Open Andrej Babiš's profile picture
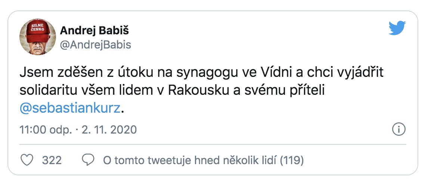 (x=37, y=37)
